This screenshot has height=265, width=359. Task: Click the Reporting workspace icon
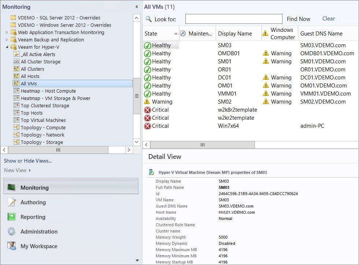pyautogui.click(x=11, y=217)
